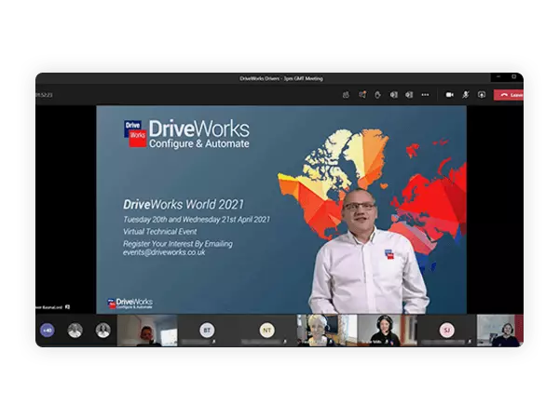Click the icon left of More actions
Viewport: 559px width, 419px height.
[409, 95]
